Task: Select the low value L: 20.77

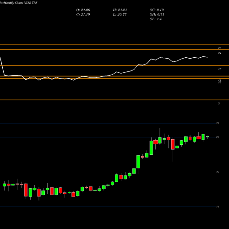Action: (x=120, y=15)
